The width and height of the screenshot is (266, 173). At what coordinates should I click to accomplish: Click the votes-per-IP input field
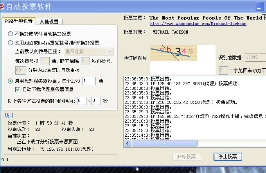click(x=89, y=81)
